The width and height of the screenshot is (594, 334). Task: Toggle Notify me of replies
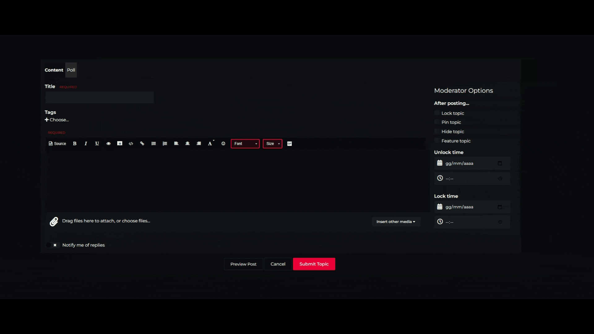click(52, 245)
